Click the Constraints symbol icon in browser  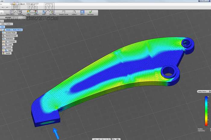6,42
